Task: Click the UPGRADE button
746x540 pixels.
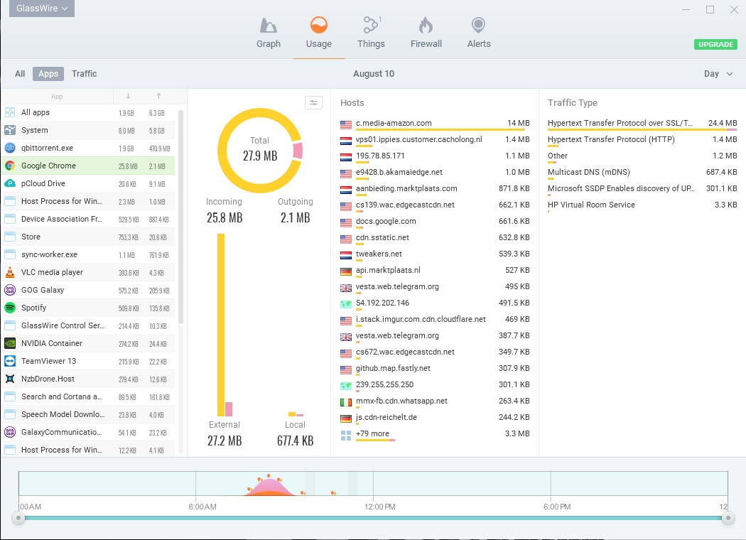Action: 715,44
